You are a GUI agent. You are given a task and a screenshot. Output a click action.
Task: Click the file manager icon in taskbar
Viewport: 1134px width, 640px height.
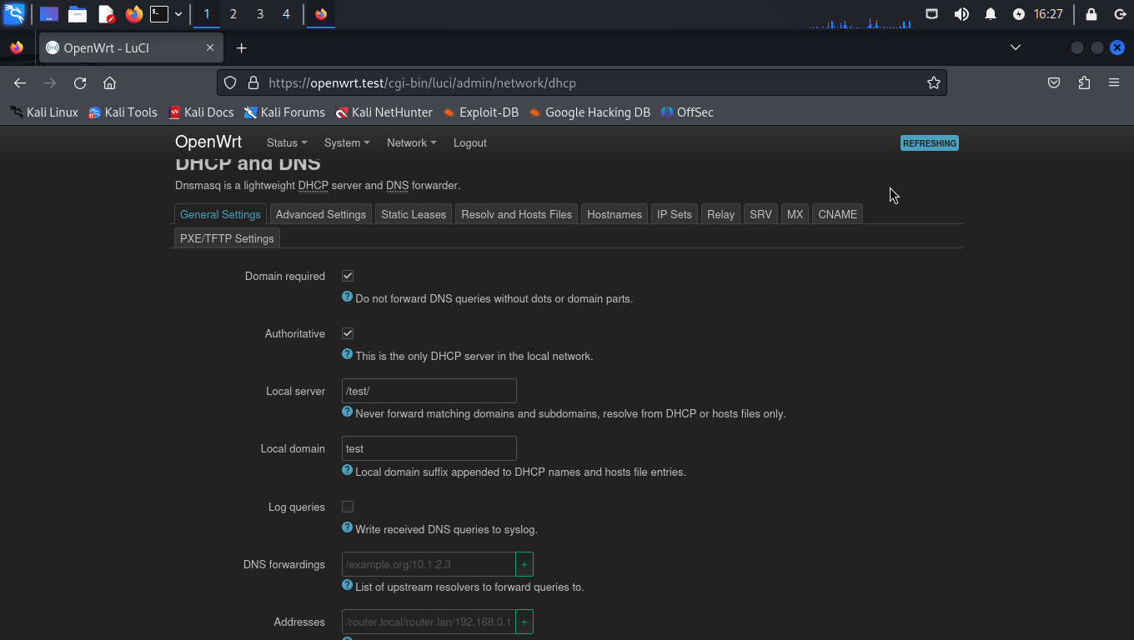click(78, 14)
